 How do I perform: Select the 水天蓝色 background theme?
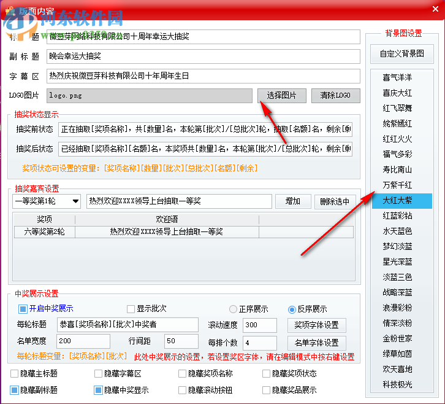pos(402,231)
